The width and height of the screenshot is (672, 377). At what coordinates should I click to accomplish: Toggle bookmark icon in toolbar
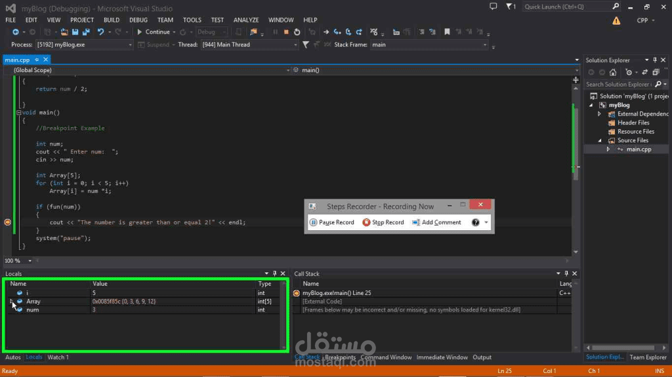[447, 31]
